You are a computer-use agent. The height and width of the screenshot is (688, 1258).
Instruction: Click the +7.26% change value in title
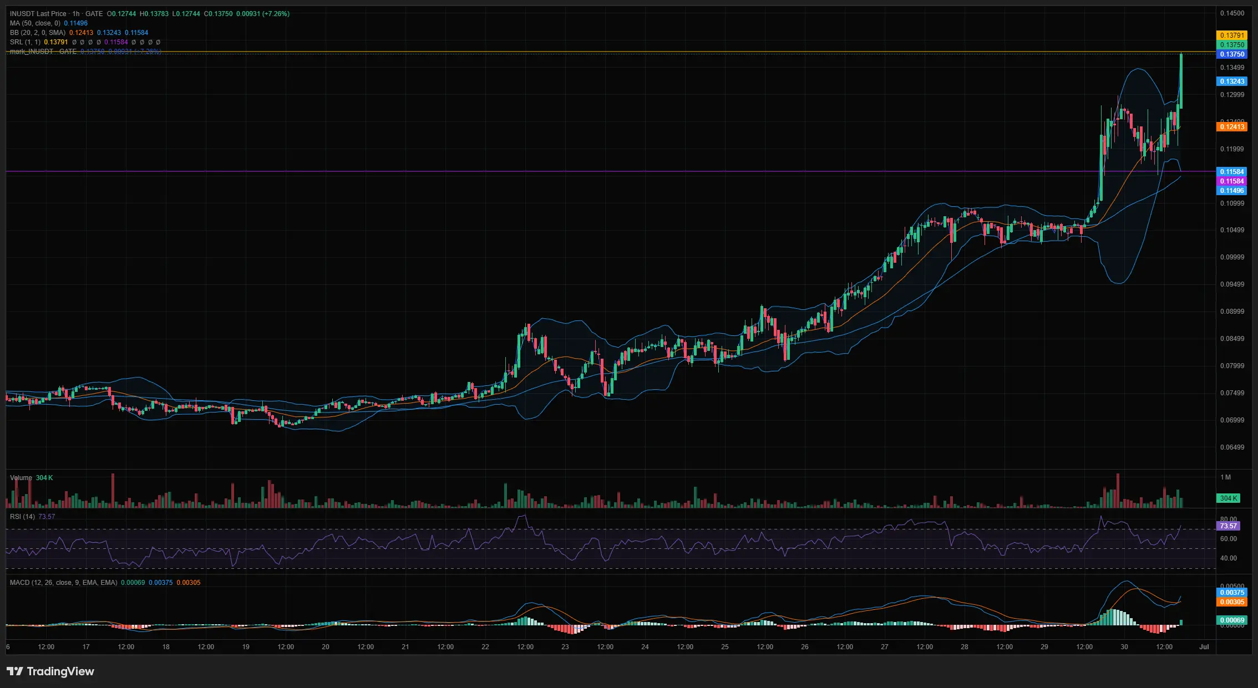click(276, 14)
